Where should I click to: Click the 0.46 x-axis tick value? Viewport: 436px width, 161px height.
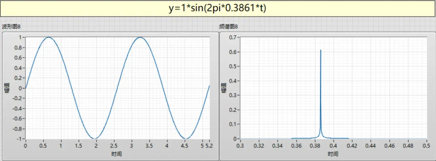tap(389, 145)
